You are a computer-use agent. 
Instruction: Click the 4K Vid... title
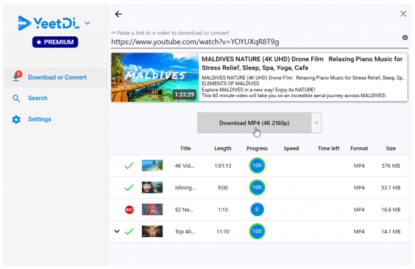click(185, 166)
